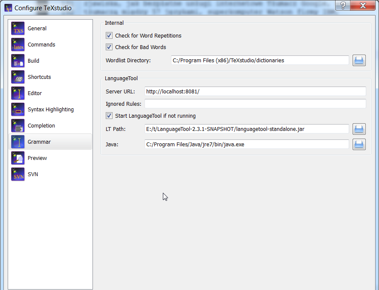This screenshot has height=290, width=379.
Task: Select the Commands latex icon
Action: click(x=17, y=44)
